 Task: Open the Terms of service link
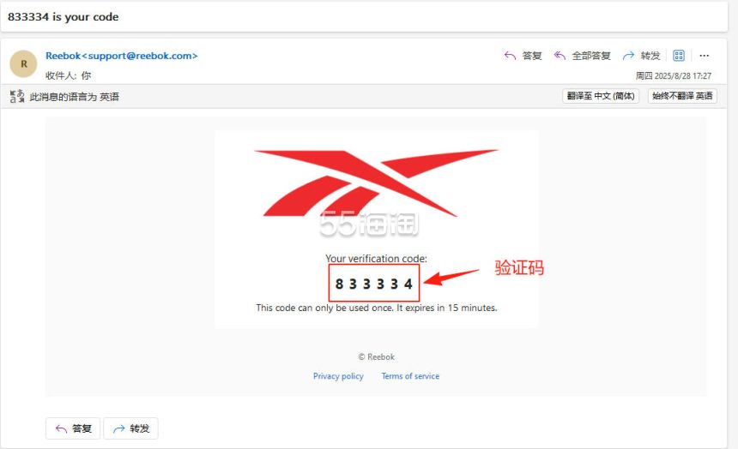click(410, 376)
